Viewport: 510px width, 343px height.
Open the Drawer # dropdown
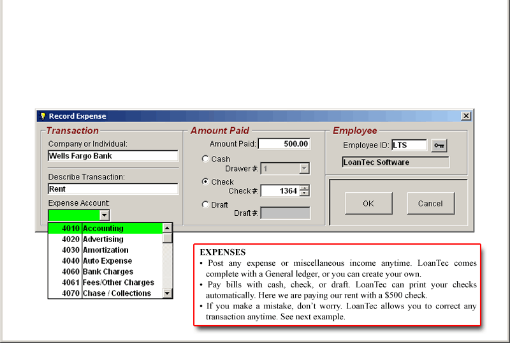(304, 169)
